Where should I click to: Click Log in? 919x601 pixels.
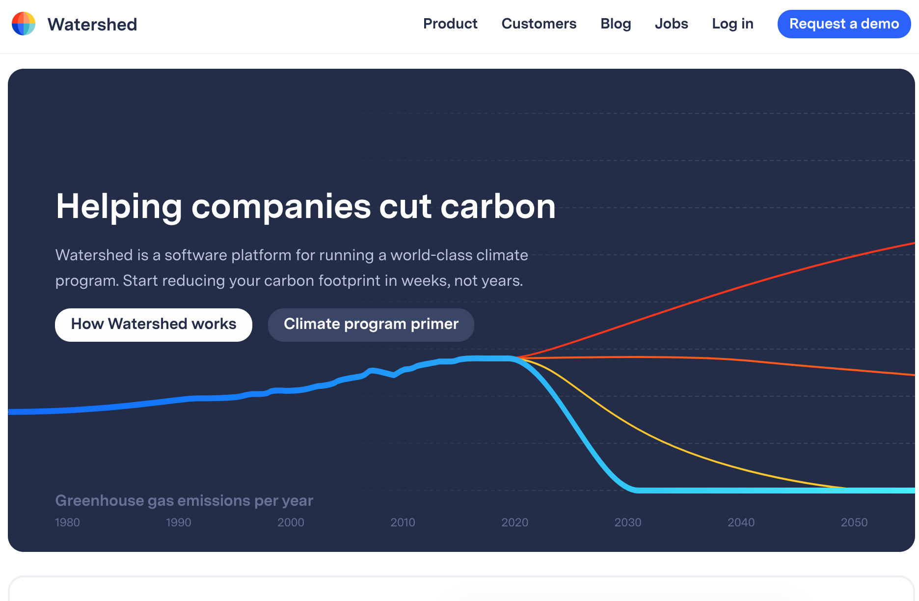coord(732,24)
